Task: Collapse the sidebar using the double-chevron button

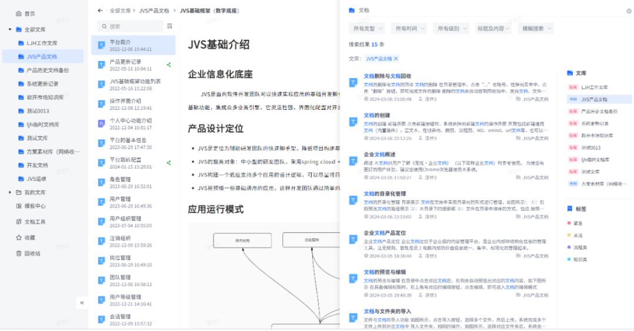Action: pos(82,303)
